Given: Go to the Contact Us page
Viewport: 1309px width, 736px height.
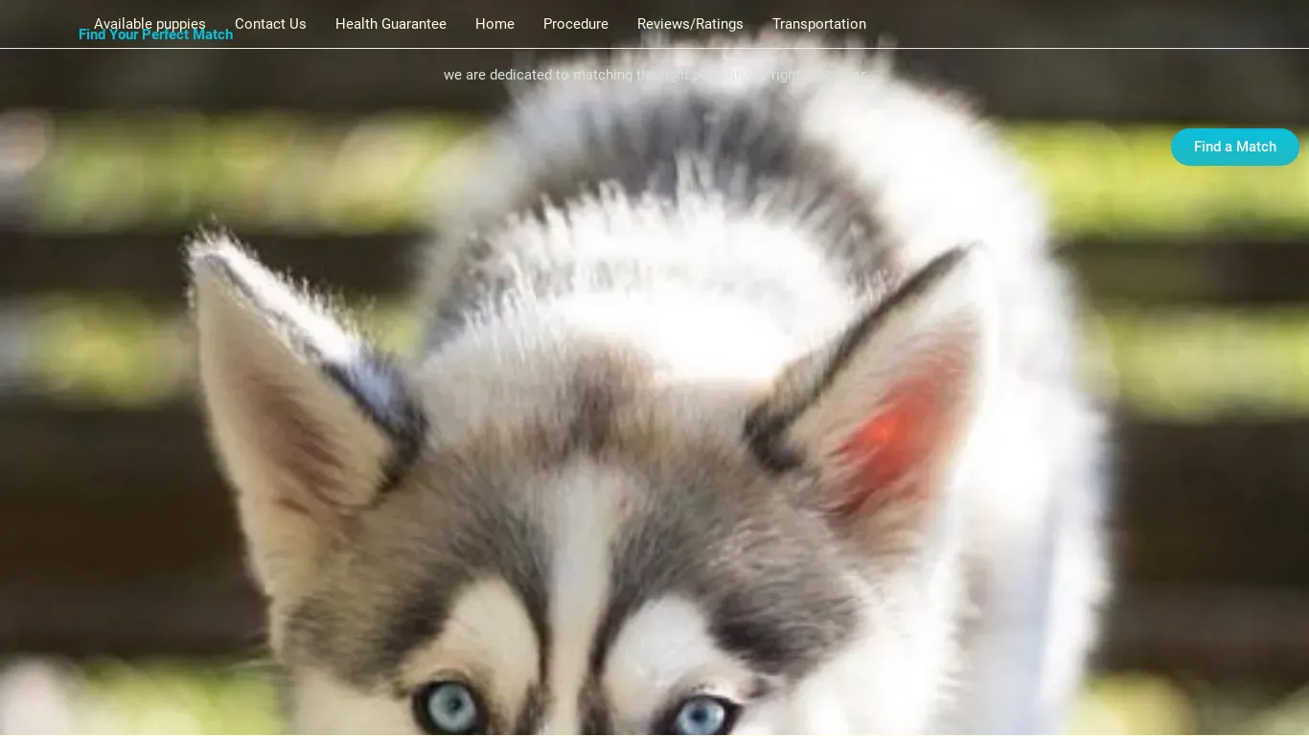Looking at the screenshot, I should point(270,24).
